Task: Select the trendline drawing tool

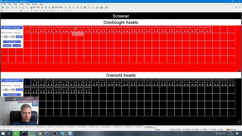Action: (x=17, y=11)
